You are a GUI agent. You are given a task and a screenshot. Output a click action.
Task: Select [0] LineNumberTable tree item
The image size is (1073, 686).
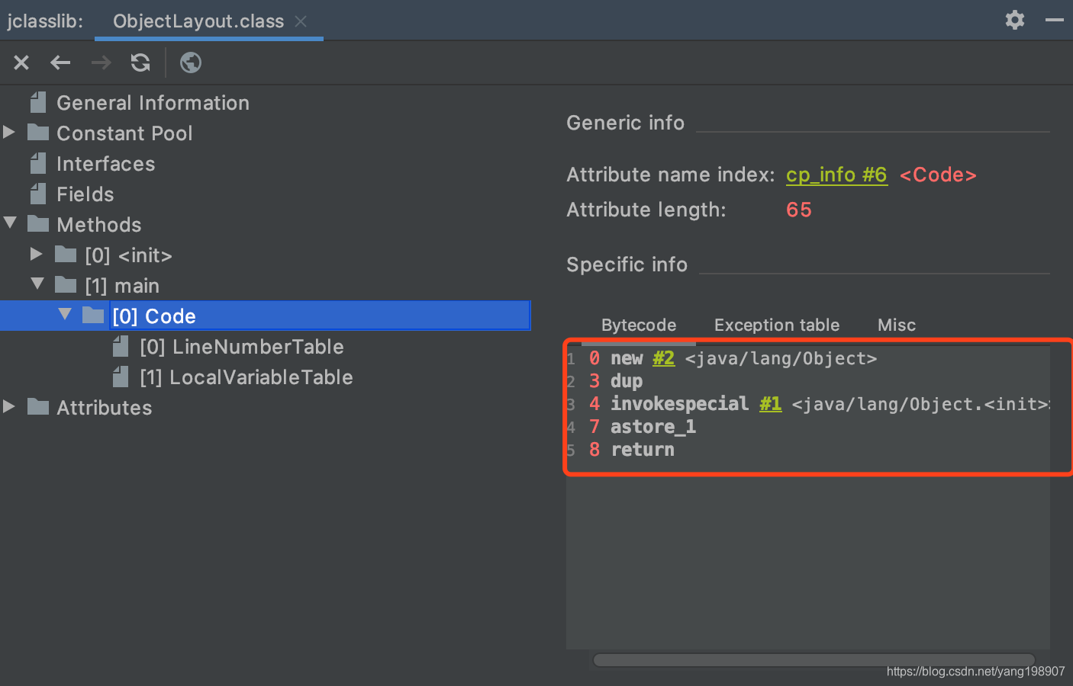(241, 347)
